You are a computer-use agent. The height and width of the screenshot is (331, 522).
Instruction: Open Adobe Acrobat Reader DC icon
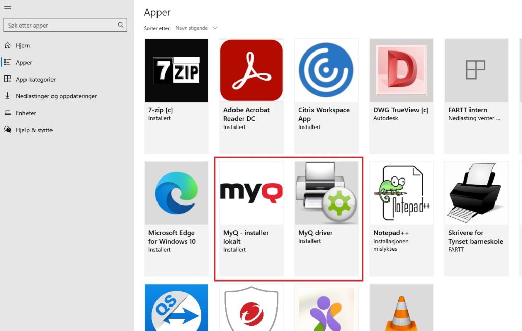point(251,70)
